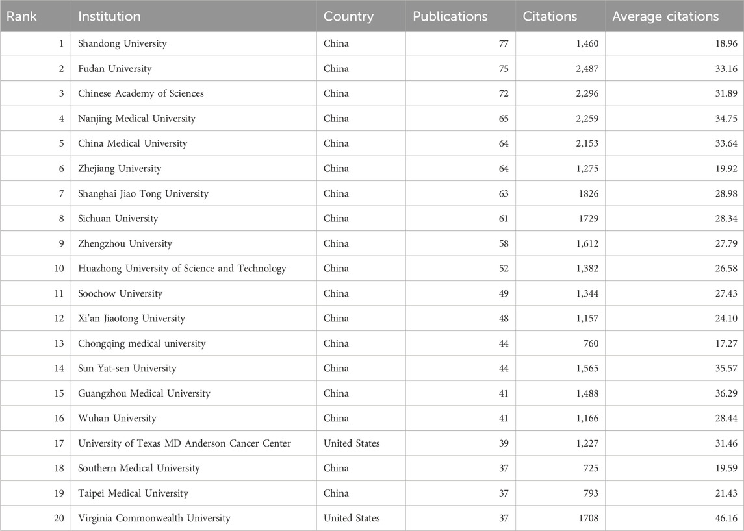This screenshot has width=744, height=531.
Task: Select the Fudan University row name
Action: tap(115, 69)
